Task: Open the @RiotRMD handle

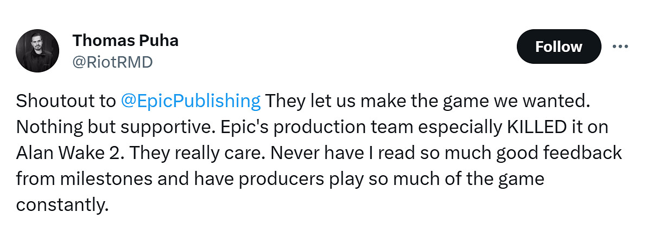Action: [112, 62]
